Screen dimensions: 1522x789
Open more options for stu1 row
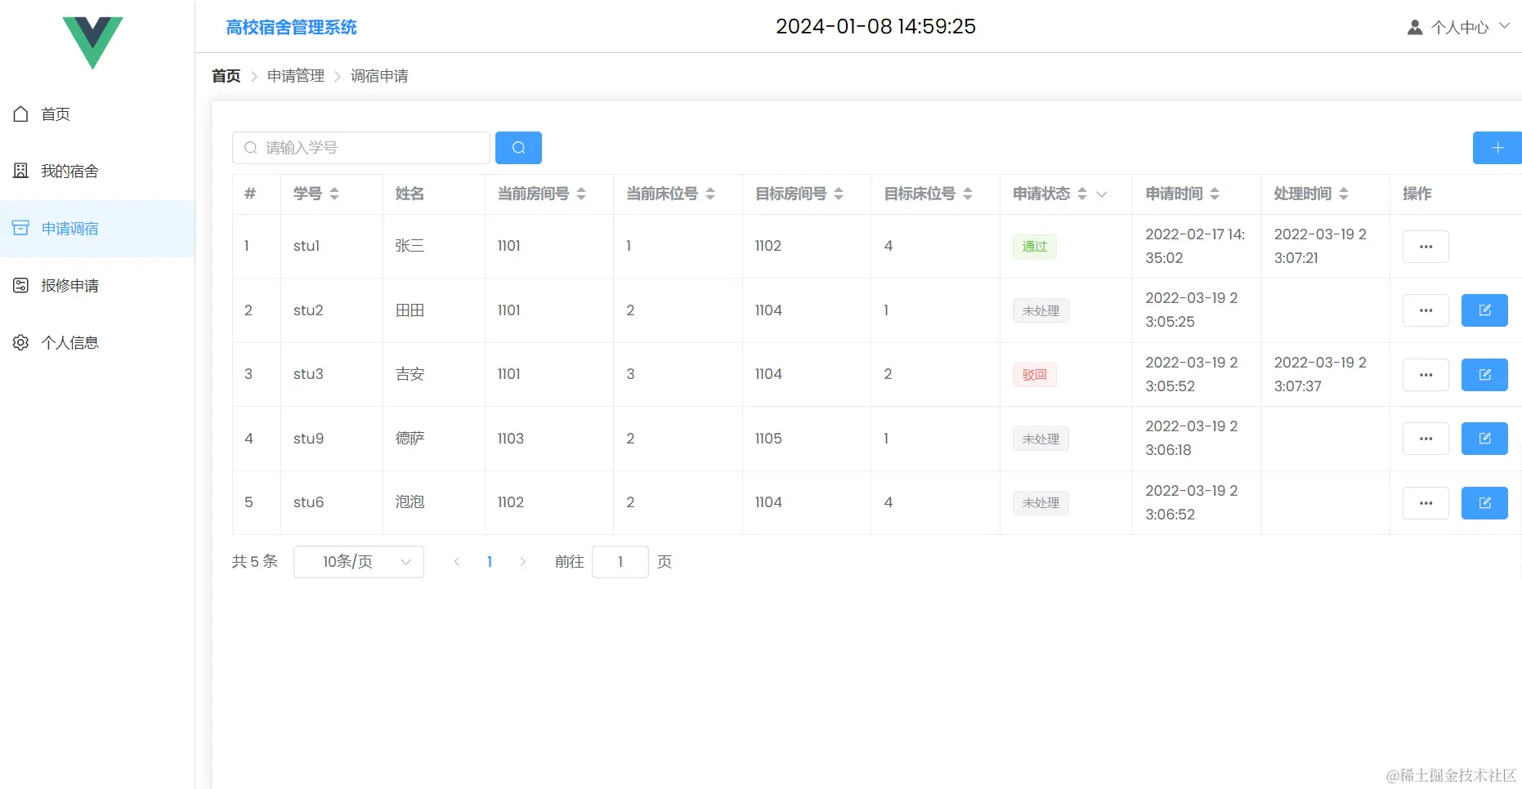point(1426,247)
